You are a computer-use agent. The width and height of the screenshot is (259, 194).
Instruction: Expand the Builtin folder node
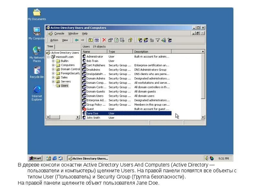(53, 61)
